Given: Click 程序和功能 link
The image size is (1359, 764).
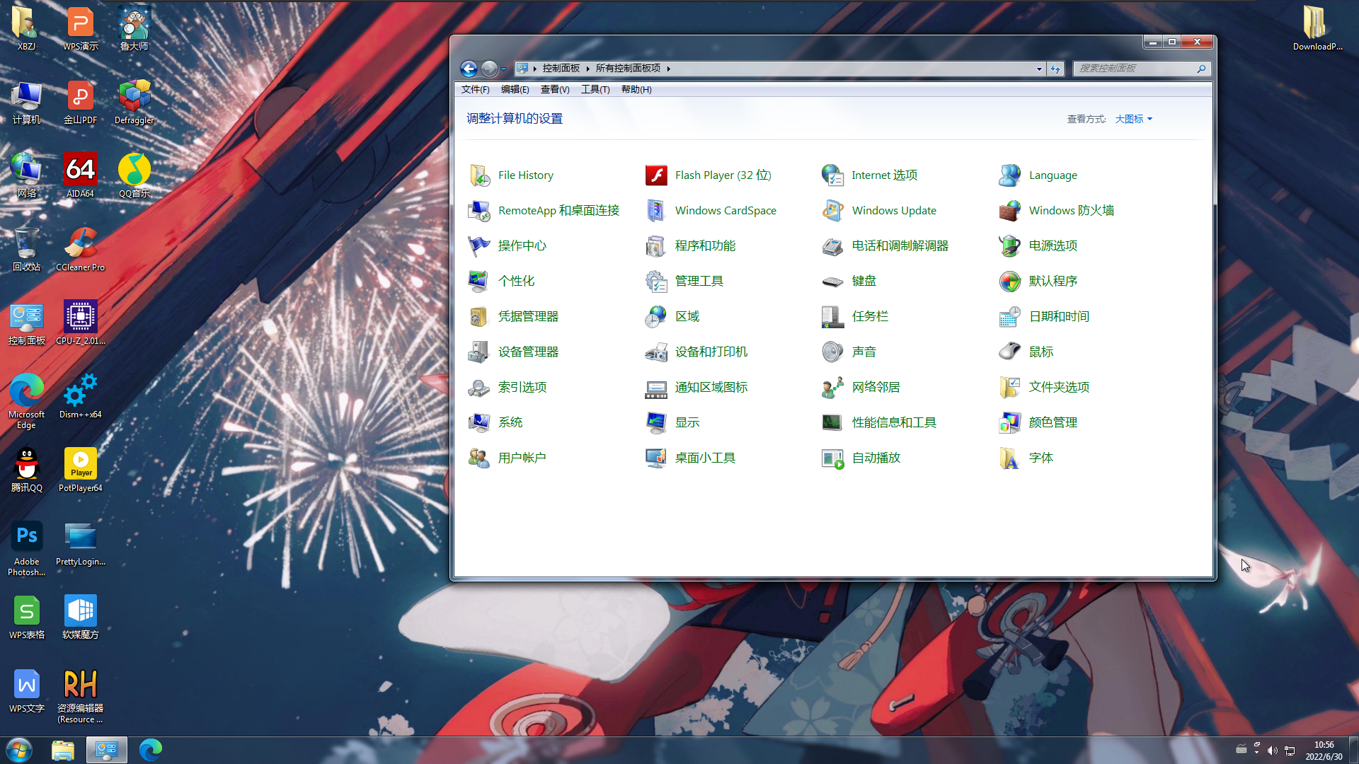Looking at the screenshot, I should [x=706, y=244].
